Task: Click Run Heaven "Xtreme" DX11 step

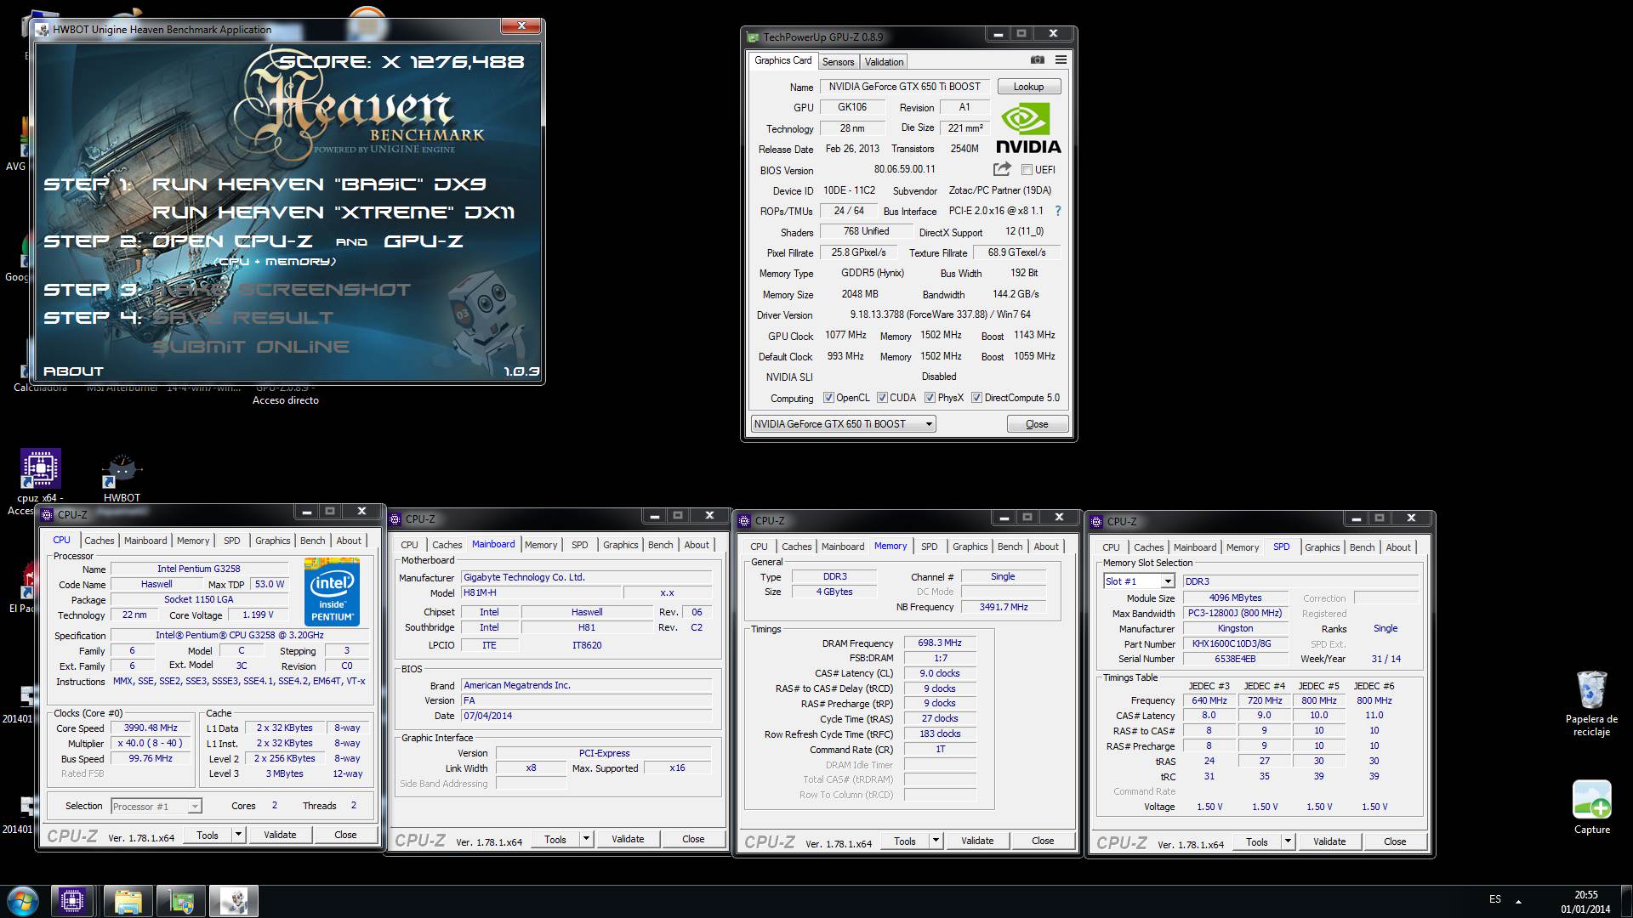Action: (x=333, y=212)
